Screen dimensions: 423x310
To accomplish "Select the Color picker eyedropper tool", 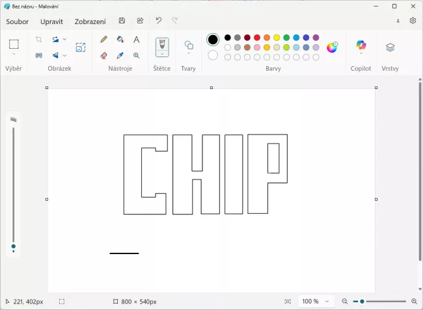I will point(120,56).
